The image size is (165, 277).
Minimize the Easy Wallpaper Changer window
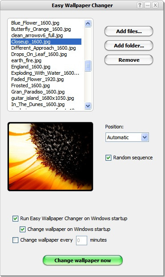(148, 5)
